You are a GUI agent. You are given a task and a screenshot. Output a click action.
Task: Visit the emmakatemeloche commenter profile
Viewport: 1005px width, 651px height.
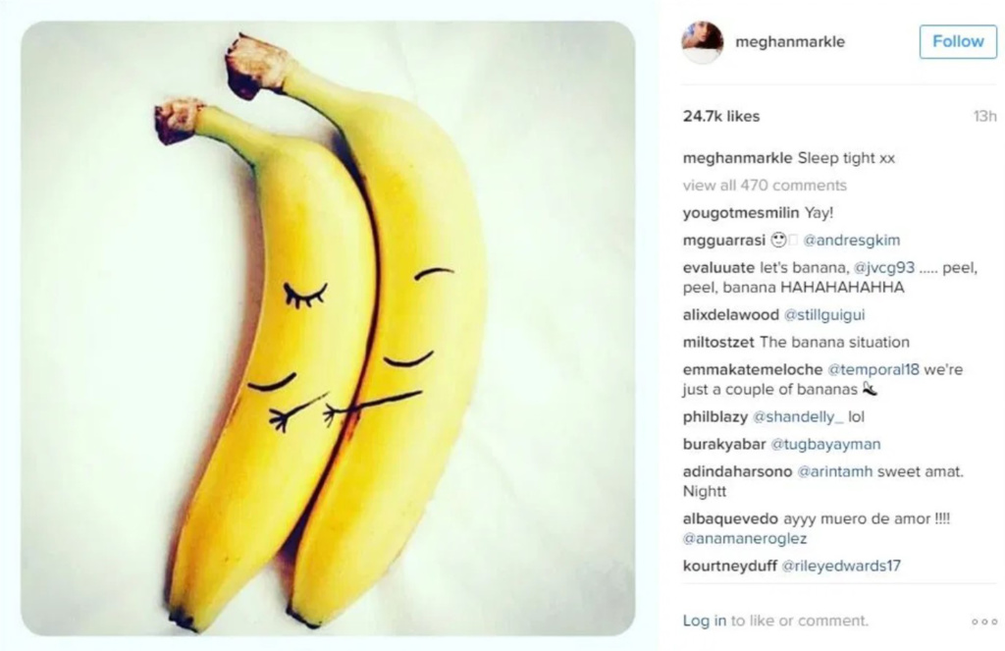[753, 369]
